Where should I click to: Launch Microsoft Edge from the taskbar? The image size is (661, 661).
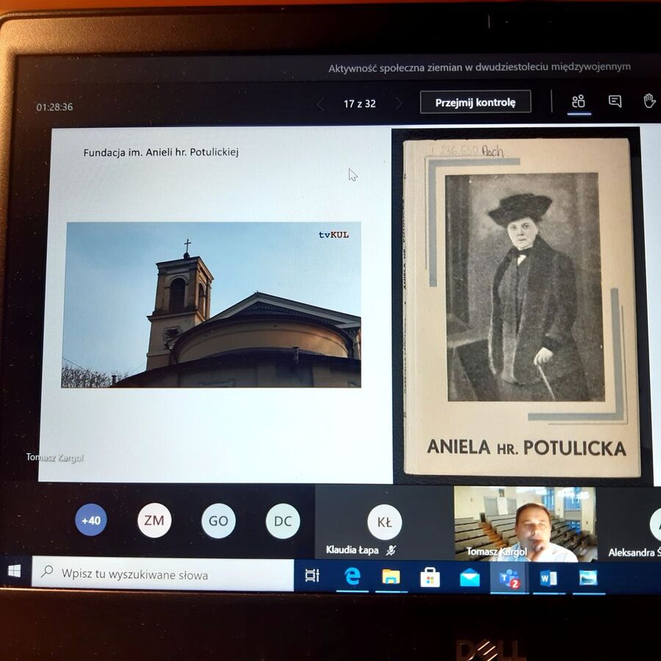tap(353, 578)
